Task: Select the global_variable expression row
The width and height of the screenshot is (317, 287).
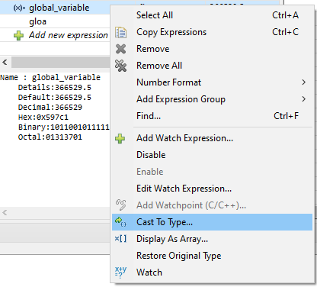Action: click(x=55, y=8)
